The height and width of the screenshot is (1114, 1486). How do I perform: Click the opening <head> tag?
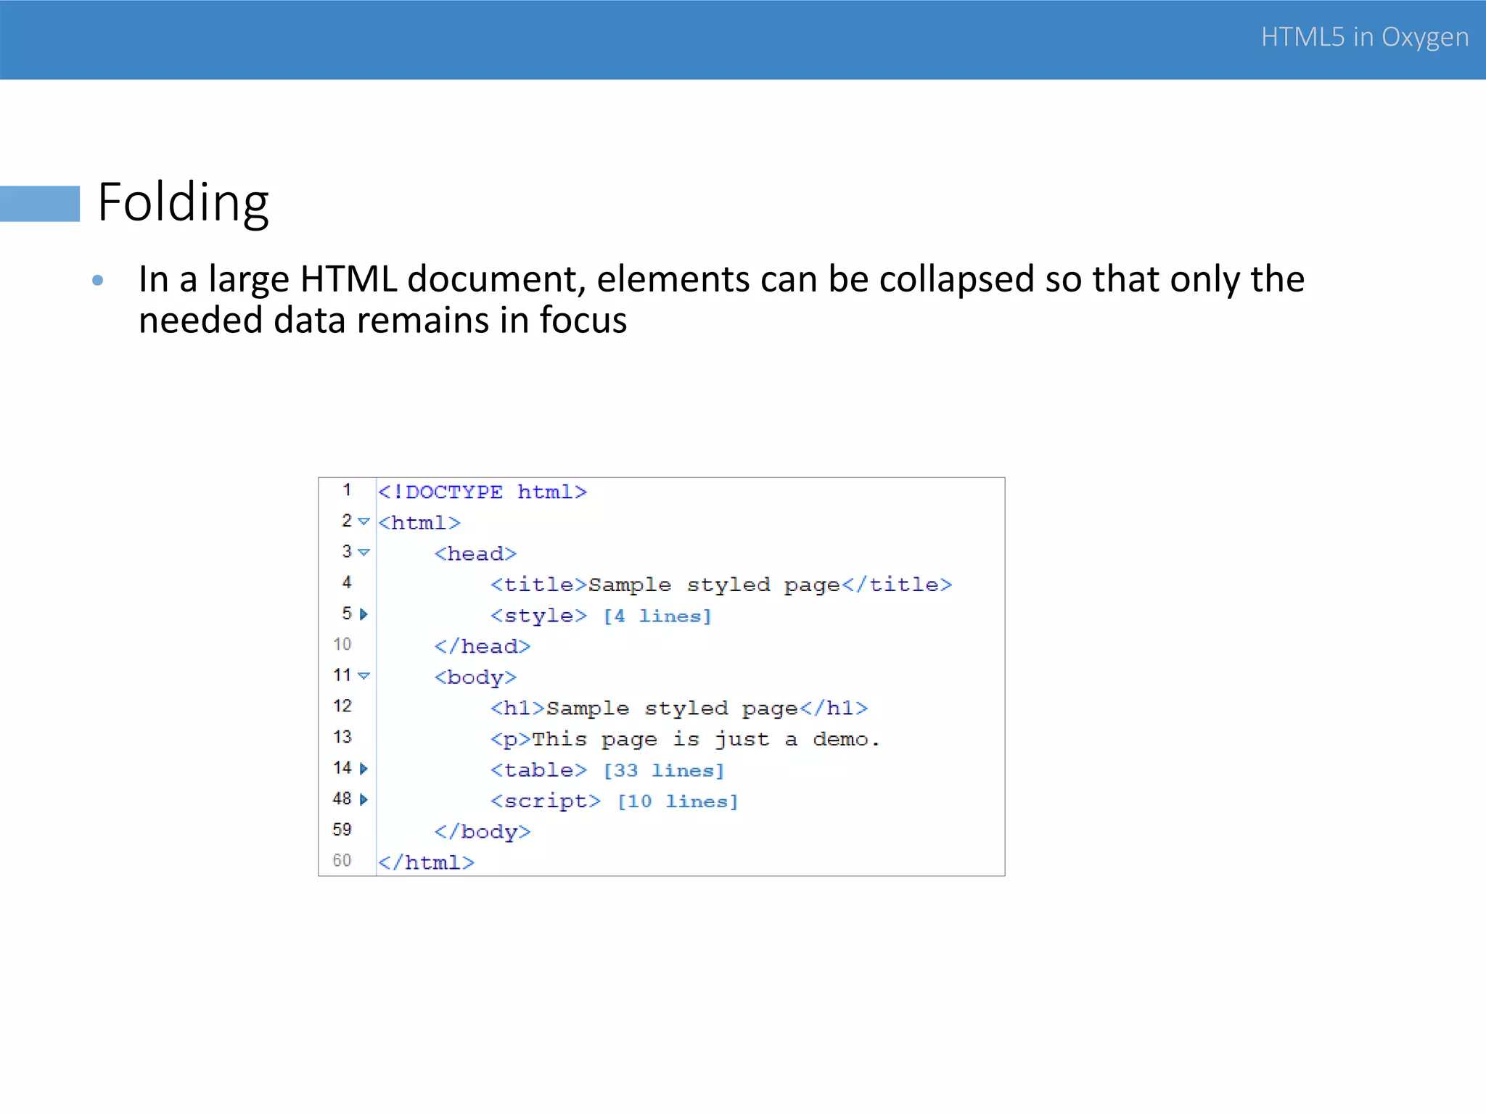point(475,554)
